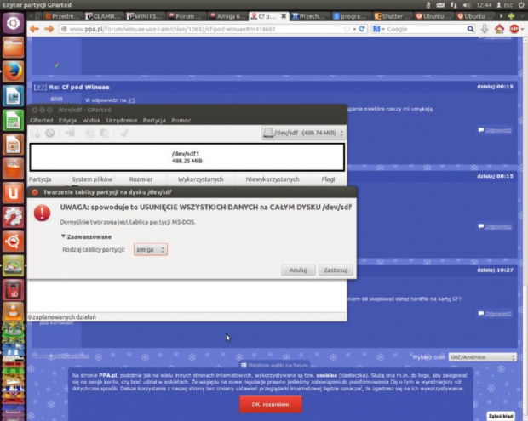Open the Edycja menu
The width and height of the screenshot is (528, 421).
pyautogui.click(x=67, y=121)
